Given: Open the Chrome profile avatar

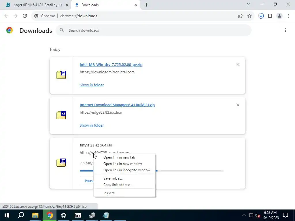Looking at the screenshot, I should [279, 16].
